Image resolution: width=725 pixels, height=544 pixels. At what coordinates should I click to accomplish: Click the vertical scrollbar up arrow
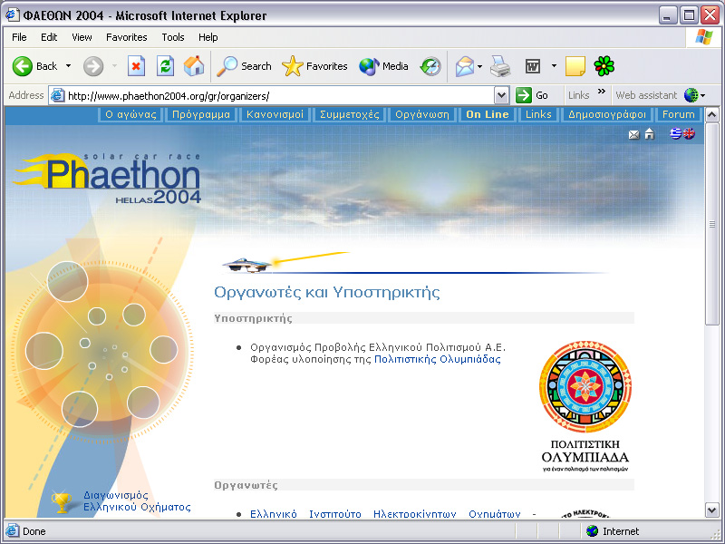point(712,114)
